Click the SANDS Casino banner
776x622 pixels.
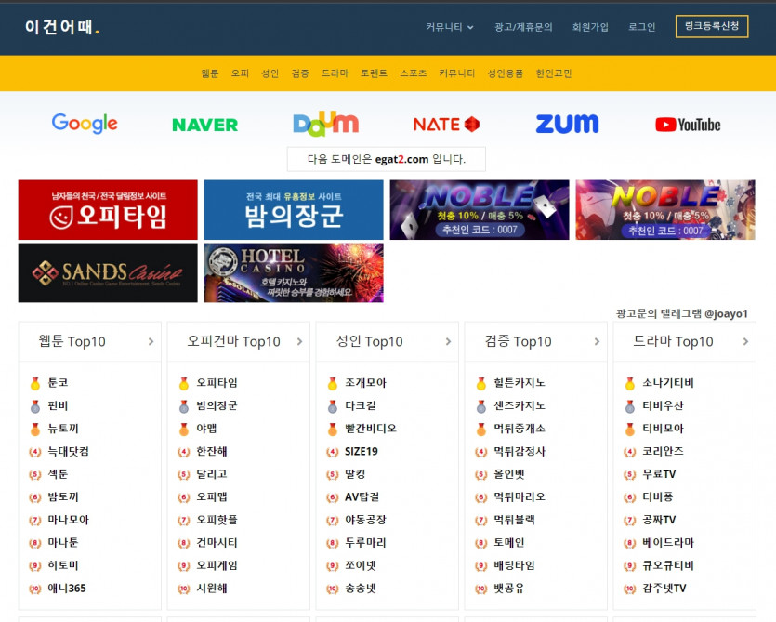pyautogui.click(x=108, y=272)
